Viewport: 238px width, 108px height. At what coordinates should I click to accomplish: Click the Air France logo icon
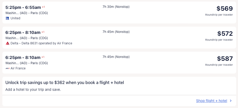pos(8,68)
